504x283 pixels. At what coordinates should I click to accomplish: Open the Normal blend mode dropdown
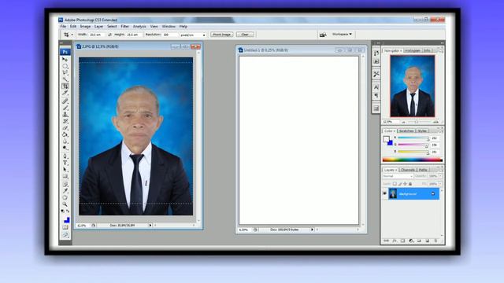pyautogui.click(x=398, y=176)
